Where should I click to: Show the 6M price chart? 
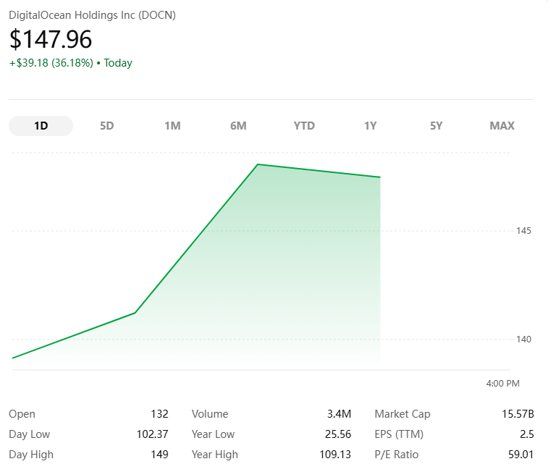(238, 126)
